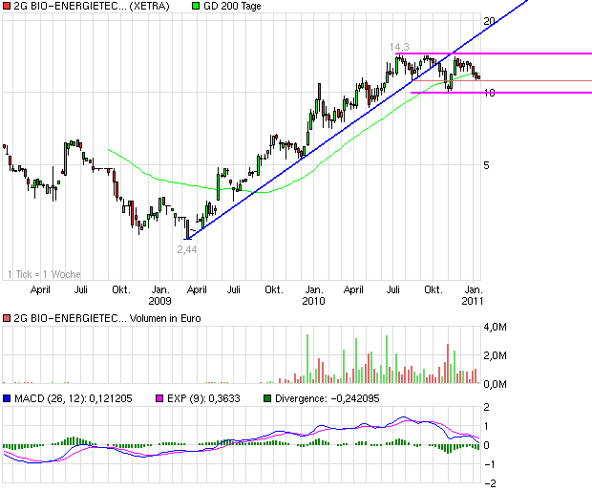Click the '1 Tick = 1 Woche' note

[x=45, y=274]
